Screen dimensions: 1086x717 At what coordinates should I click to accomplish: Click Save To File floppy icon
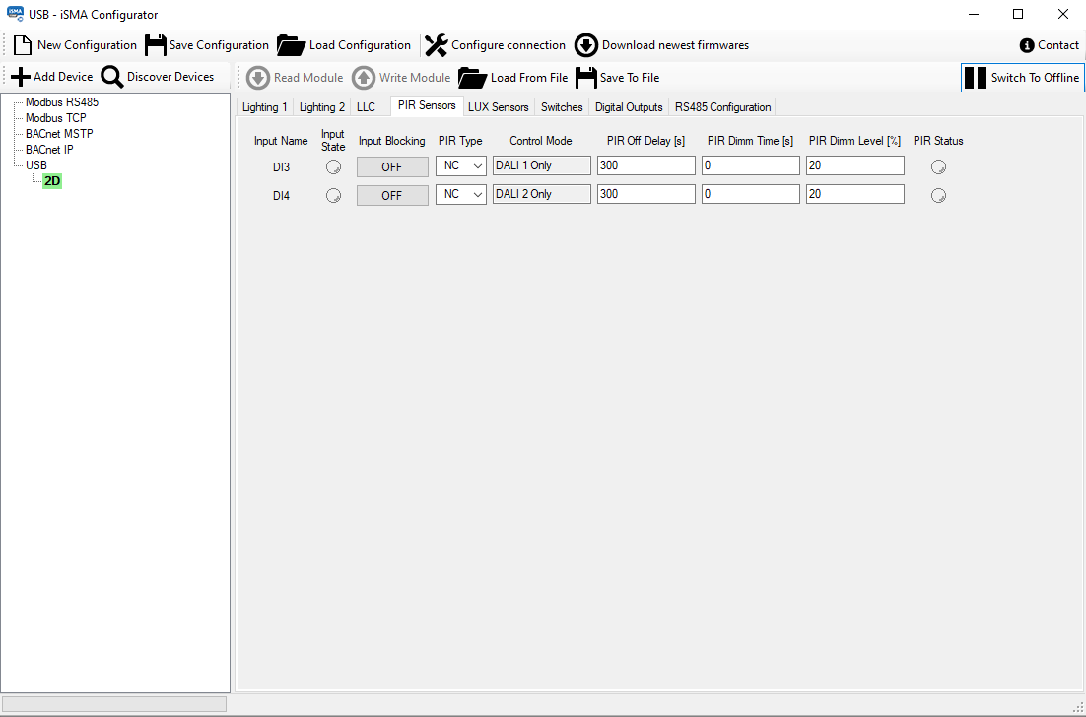(x=586, y=78)
